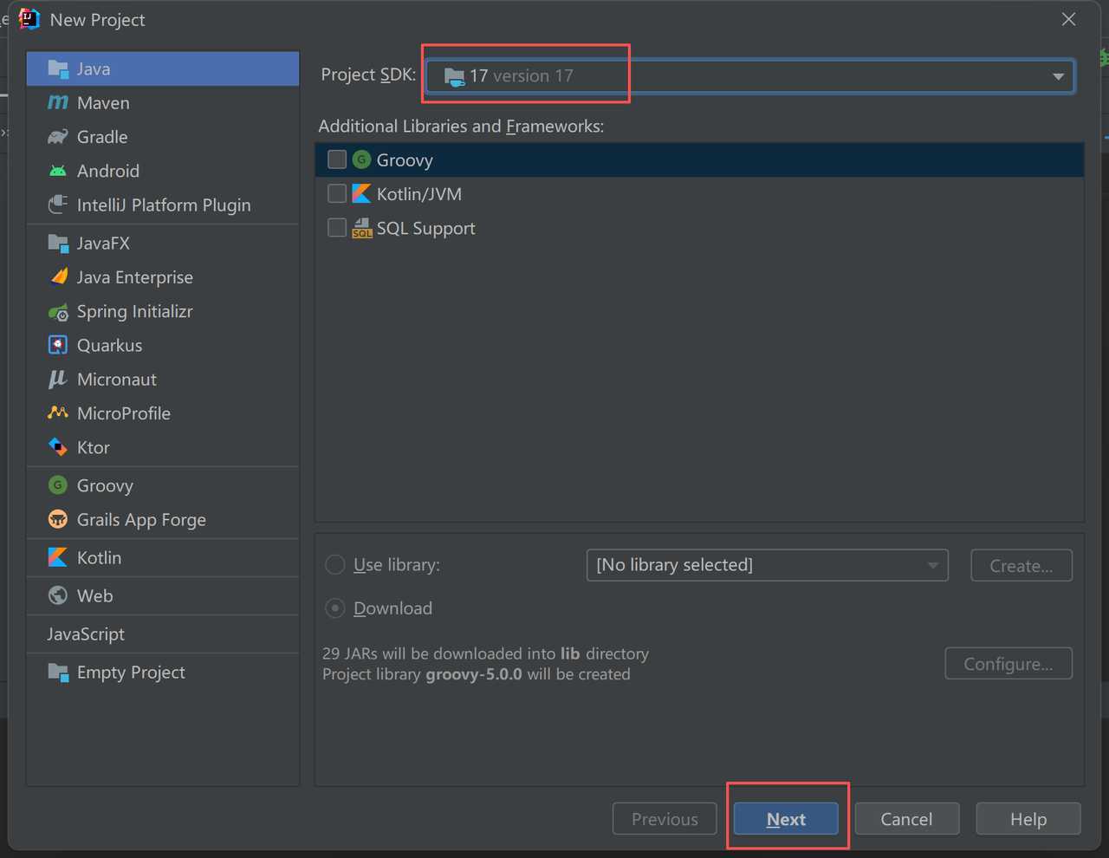Click the SDK value text '17 version 17'
Viewport: 1109px width, 858px height.
[522, 76]
